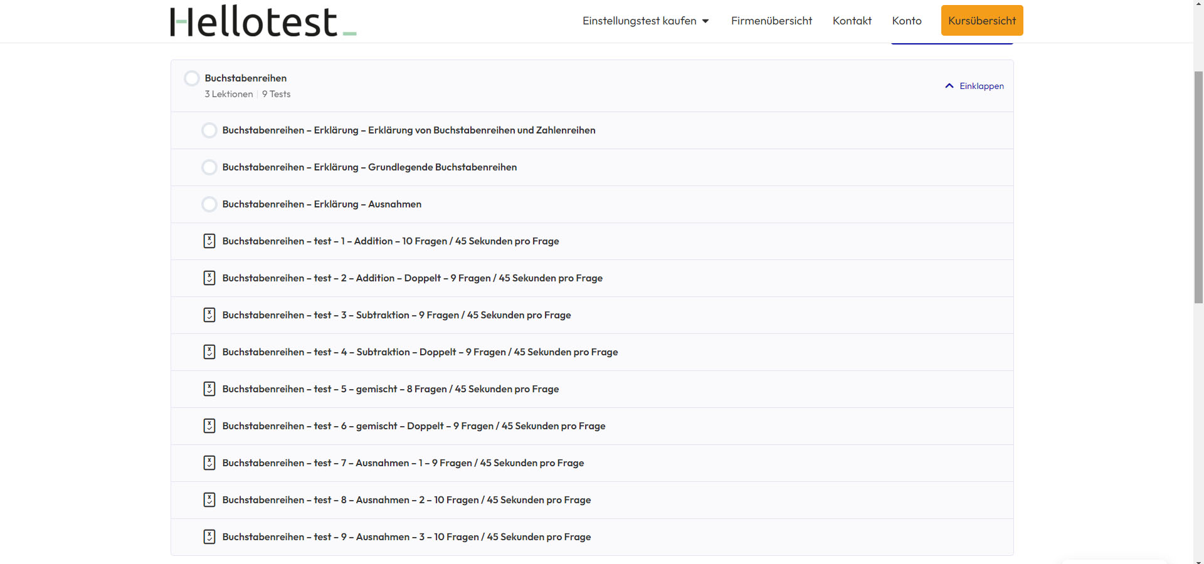Open the Kontakt page

click(x=852, y=21)
